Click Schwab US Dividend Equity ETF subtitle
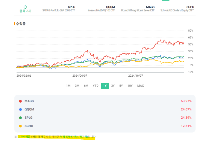Image resolution: width=211 pixels, height=144 pixels. point(177,10)
